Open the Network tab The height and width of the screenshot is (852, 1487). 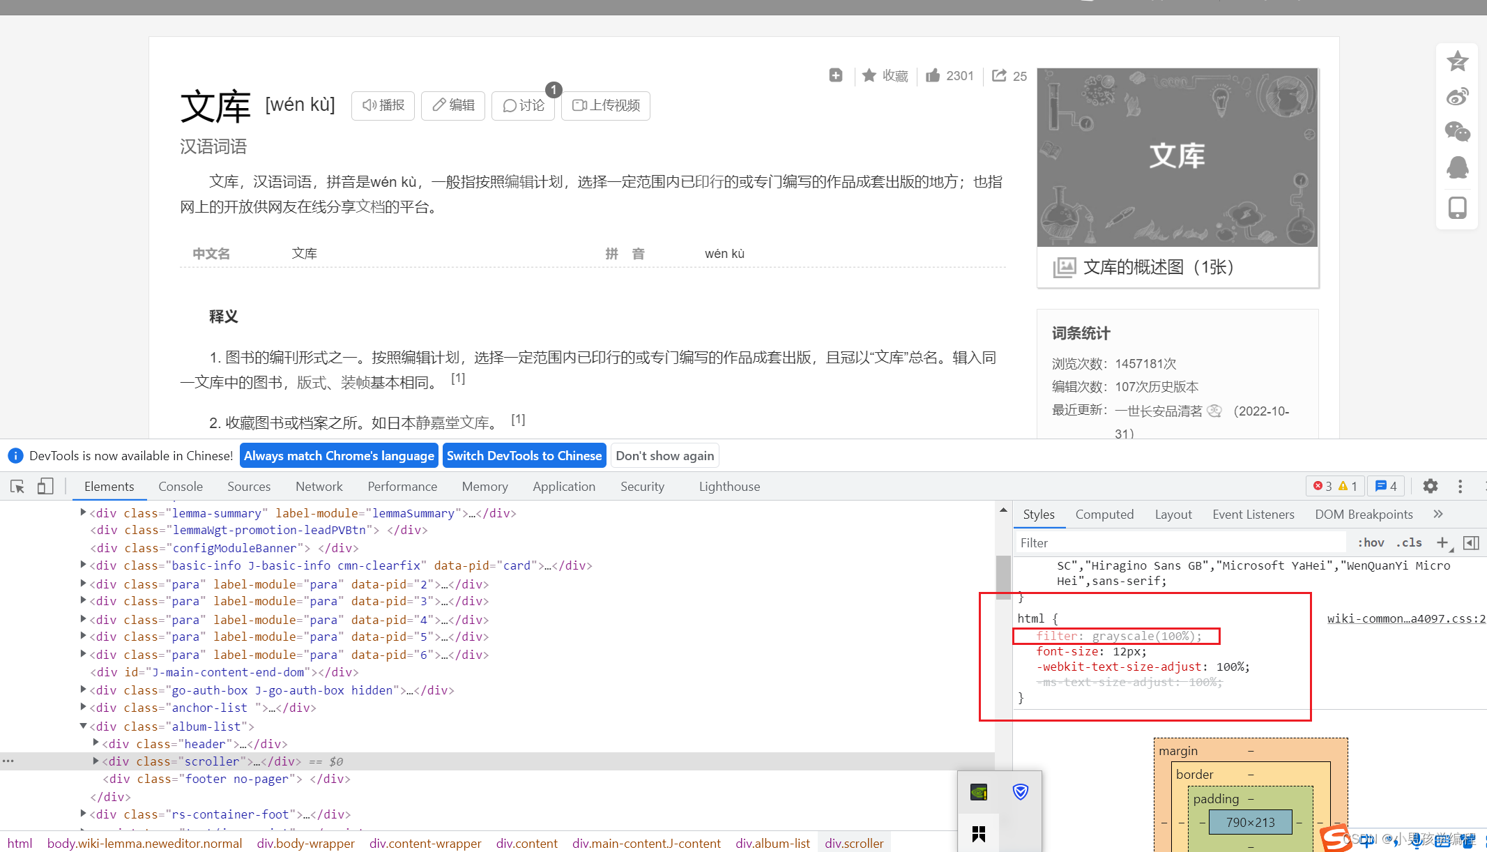coord(319,487)
